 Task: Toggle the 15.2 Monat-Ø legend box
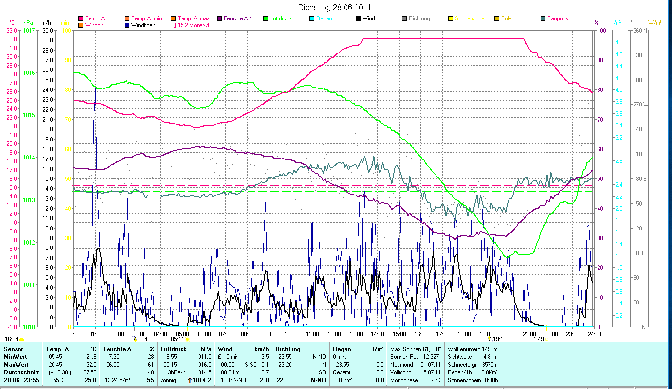[173, 25]
